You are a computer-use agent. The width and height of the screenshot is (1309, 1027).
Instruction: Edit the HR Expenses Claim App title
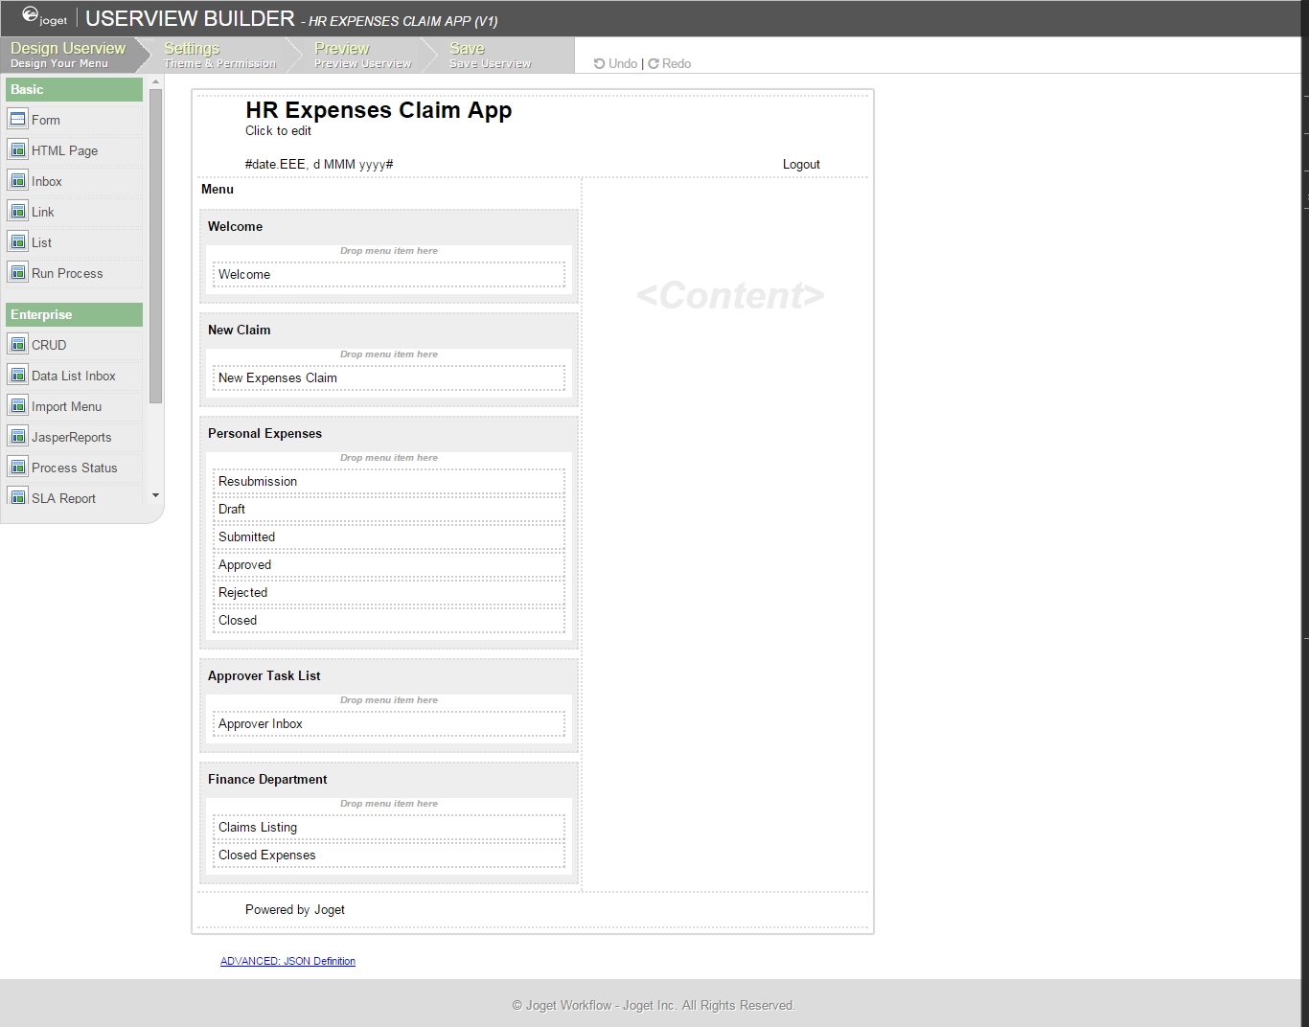(379, 111)
